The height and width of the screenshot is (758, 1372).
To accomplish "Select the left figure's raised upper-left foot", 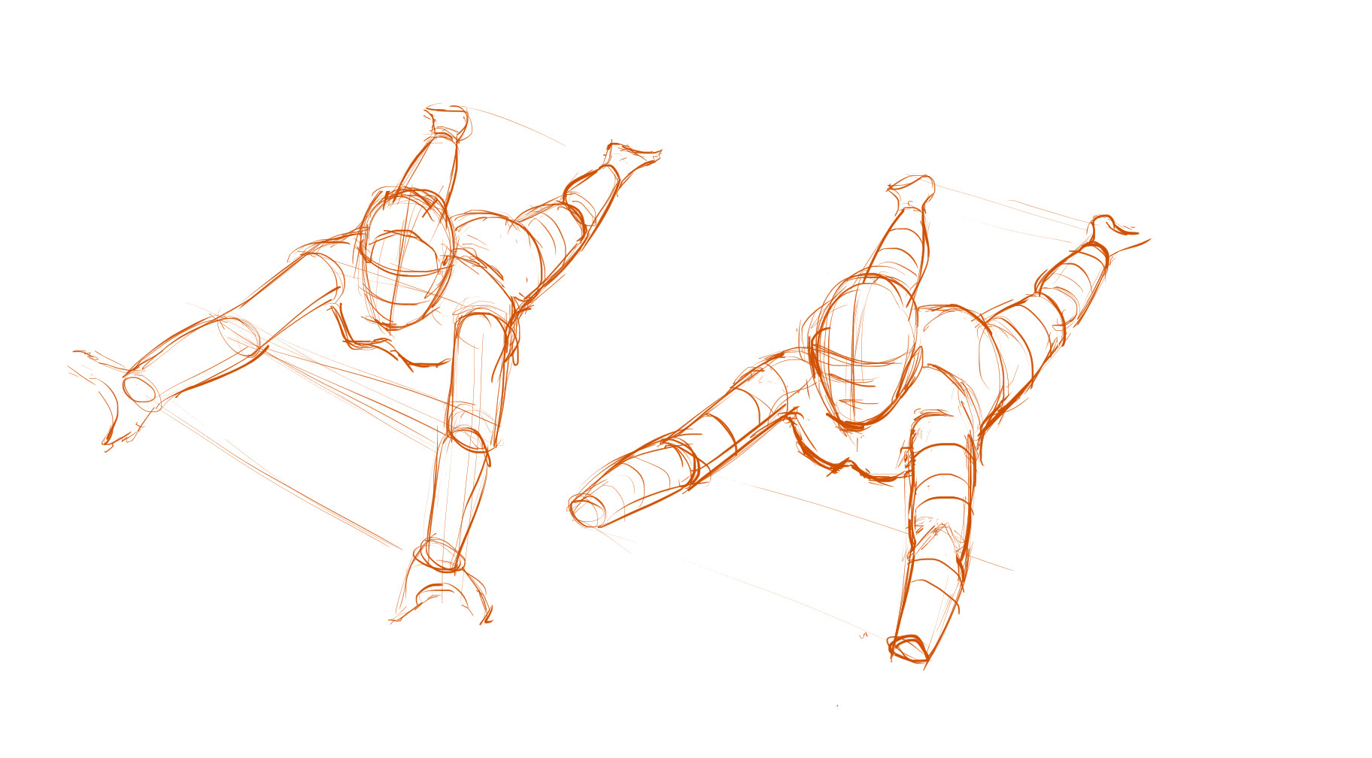I will (x=447, y=120).
